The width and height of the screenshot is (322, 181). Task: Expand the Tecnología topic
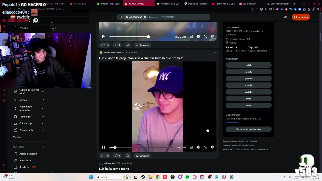tap(43, 117)
